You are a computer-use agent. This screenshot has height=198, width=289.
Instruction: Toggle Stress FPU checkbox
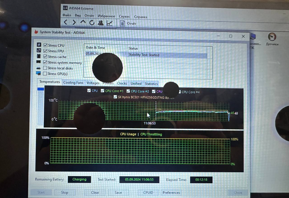[45, 51]
